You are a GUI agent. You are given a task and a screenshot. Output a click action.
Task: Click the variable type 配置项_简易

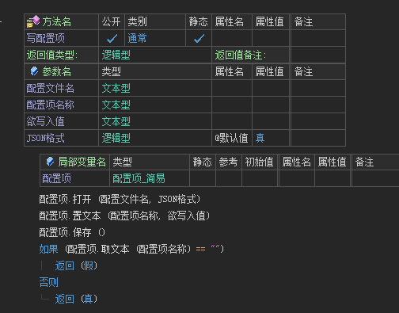[139, 178]
